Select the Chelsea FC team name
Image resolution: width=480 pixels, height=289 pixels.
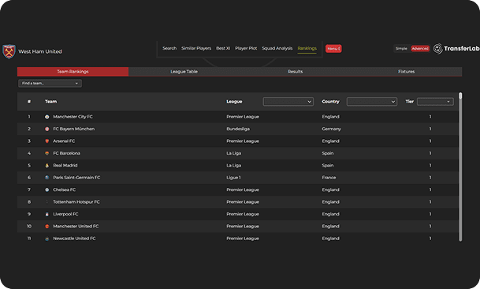point(65,190)
